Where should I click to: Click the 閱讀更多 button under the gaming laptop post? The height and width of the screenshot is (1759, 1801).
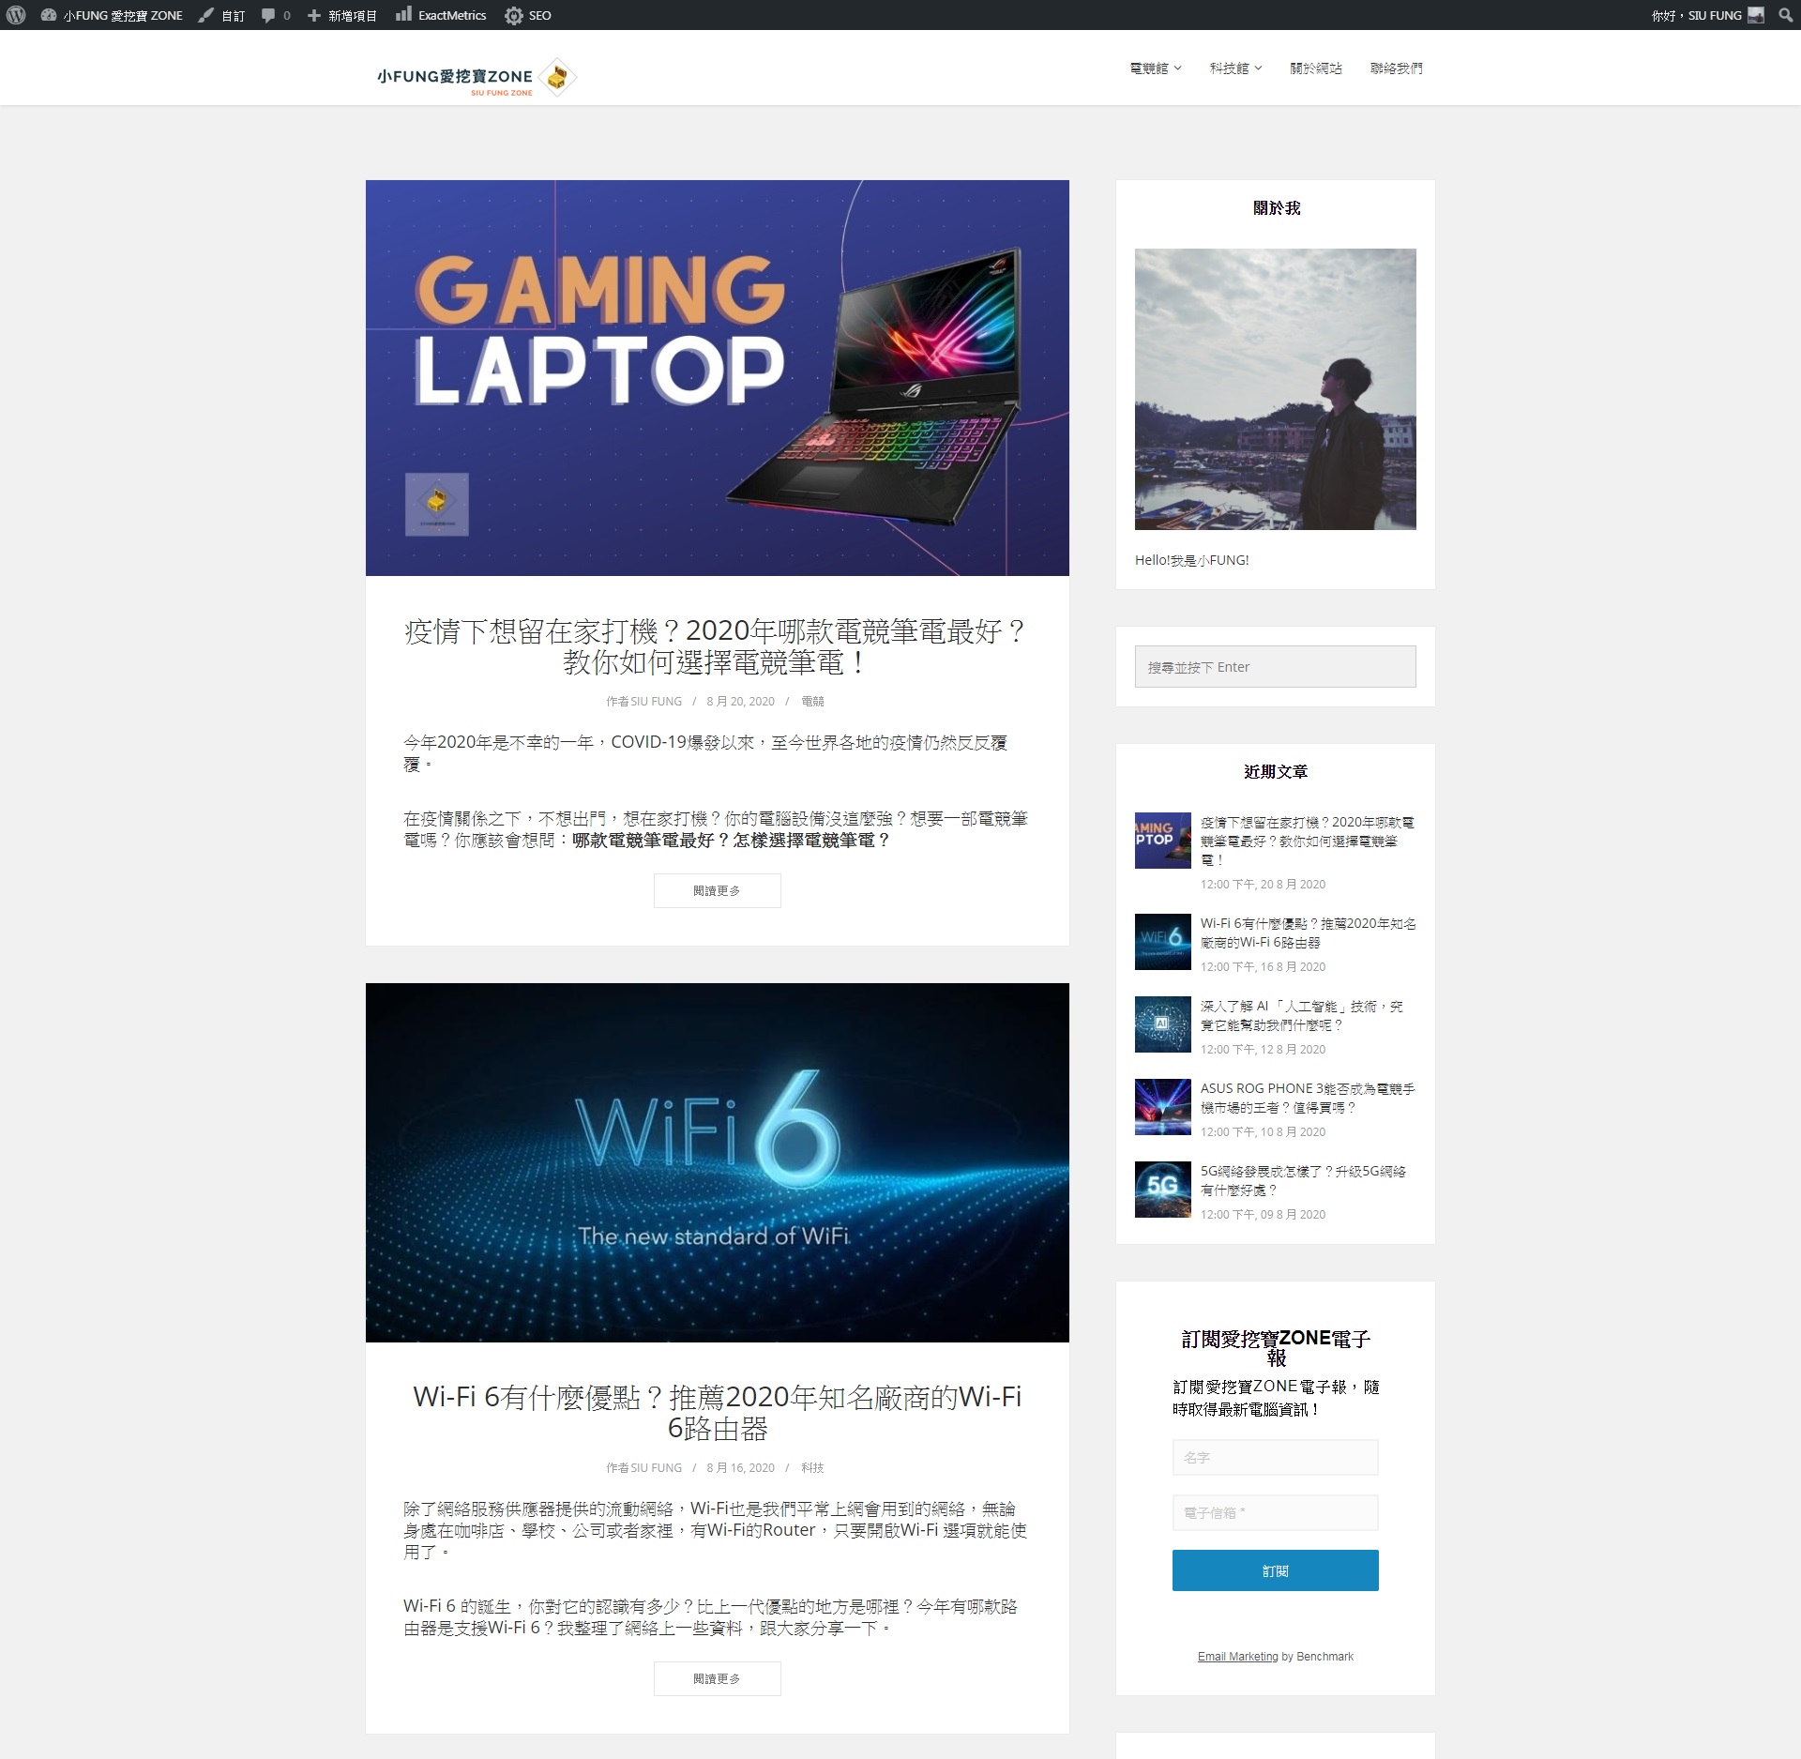717,890
